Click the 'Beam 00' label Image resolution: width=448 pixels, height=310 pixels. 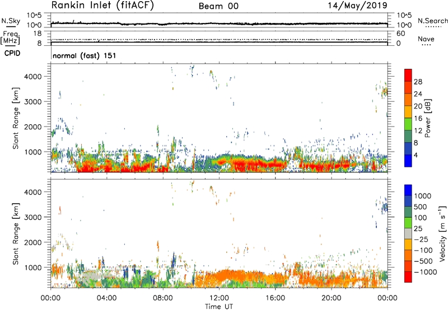pos(218,6)
